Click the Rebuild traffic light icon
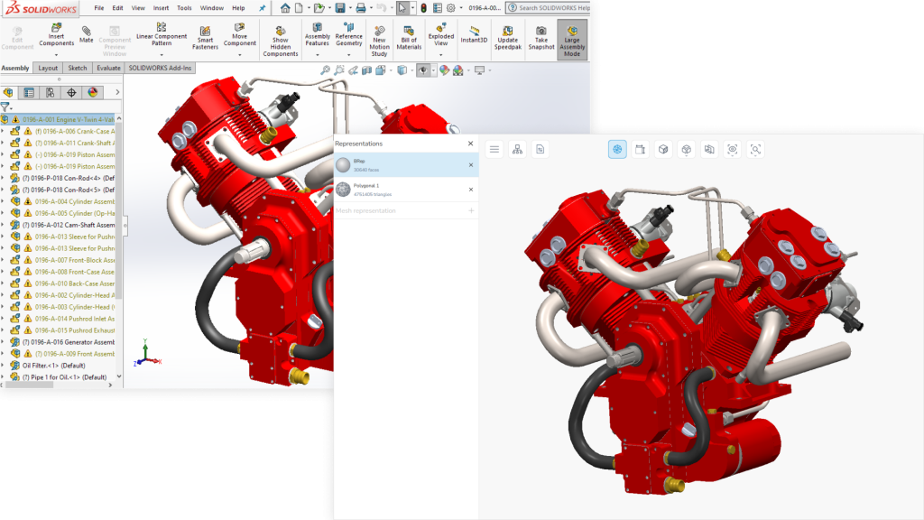Image resolution: width=924 pixels, height=520 pixels. point(423,7)
